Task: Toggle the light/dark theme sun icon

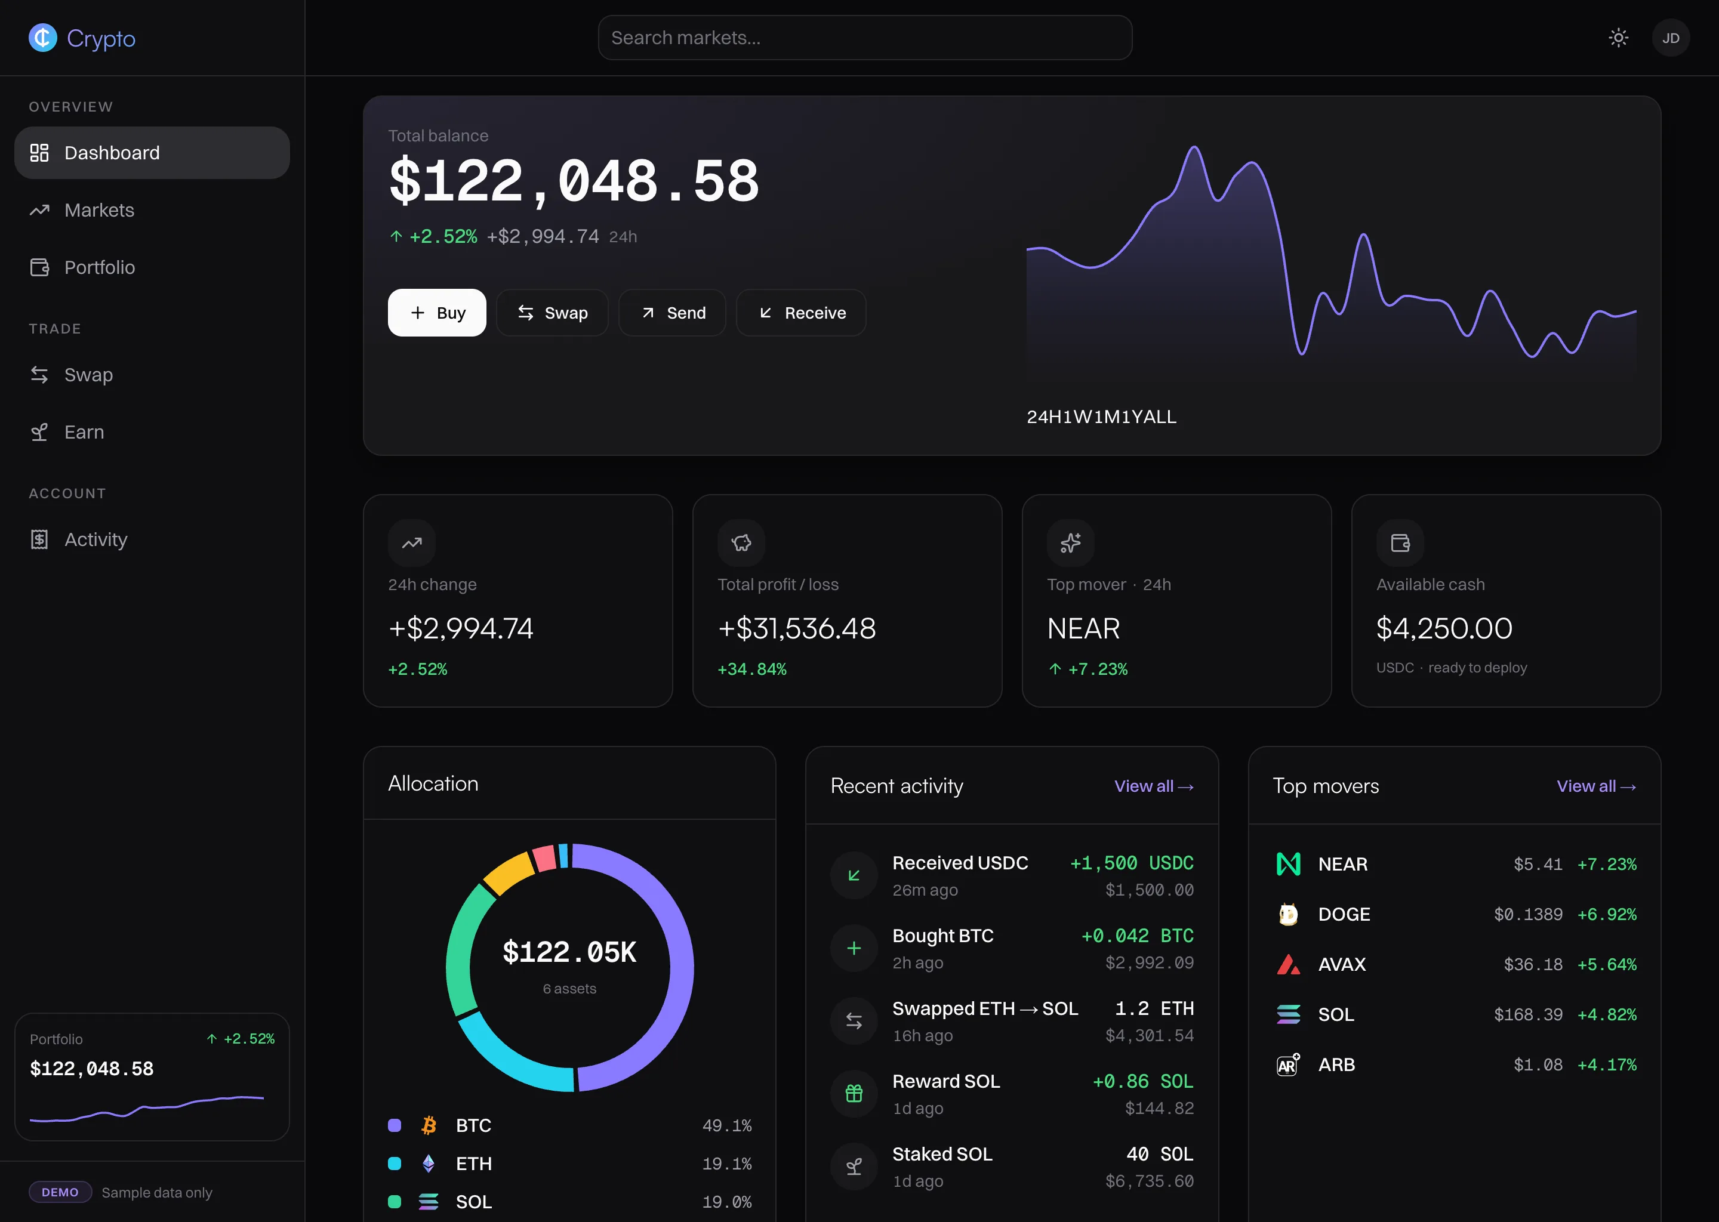Action: pyautogui.click(x=1618, y=38)
